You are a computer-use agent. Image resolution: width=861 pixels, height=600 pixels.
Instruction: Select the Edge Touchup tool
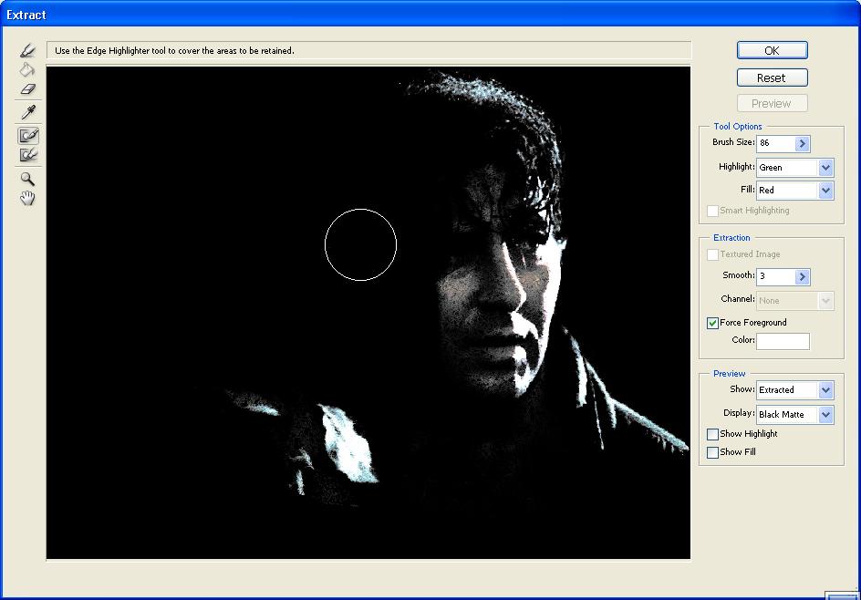tap(28, 155)
